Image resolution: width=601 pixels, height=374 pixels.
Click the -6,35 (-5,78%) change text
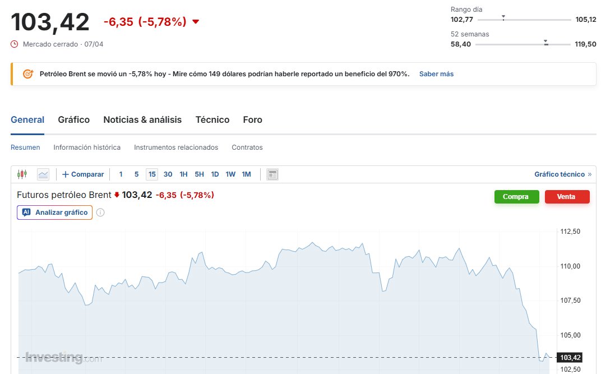click(x=145, y=22)
